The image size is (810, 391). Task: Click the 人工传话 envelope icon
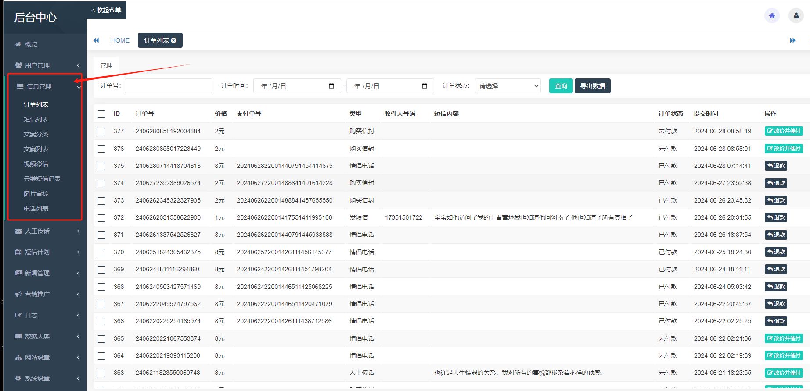tap(18, 231)
